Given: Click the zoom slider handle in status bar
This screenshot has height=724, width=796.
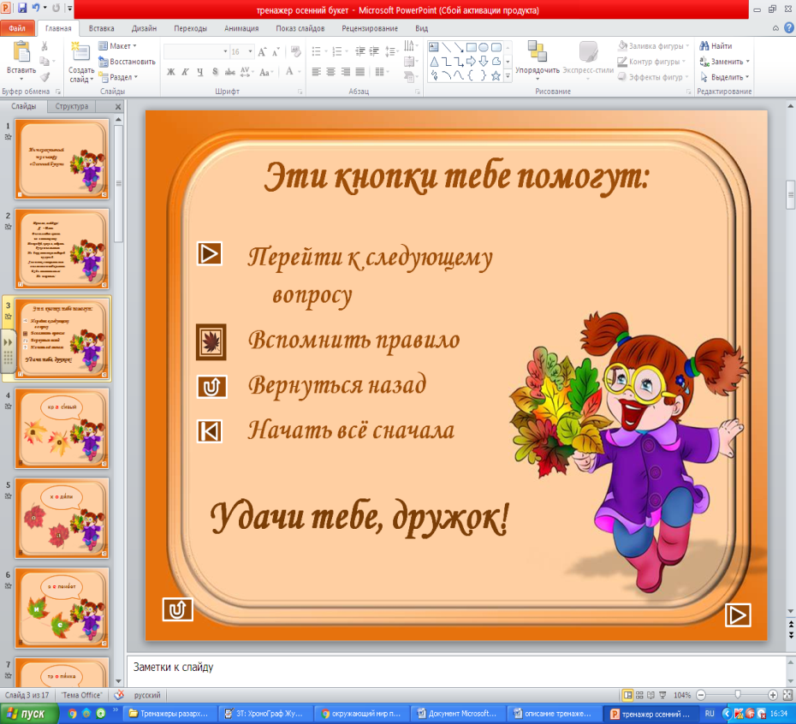Looking at the screenshot, I should [738, 695].
